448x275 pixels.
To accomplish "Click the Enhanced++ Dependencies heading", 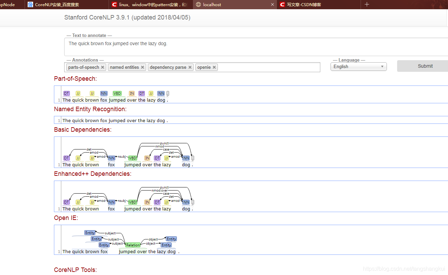I will tap(93, 174).
